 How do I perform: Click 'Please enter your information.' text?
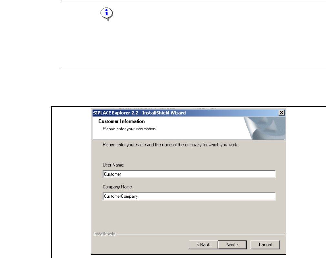[129, 129]
